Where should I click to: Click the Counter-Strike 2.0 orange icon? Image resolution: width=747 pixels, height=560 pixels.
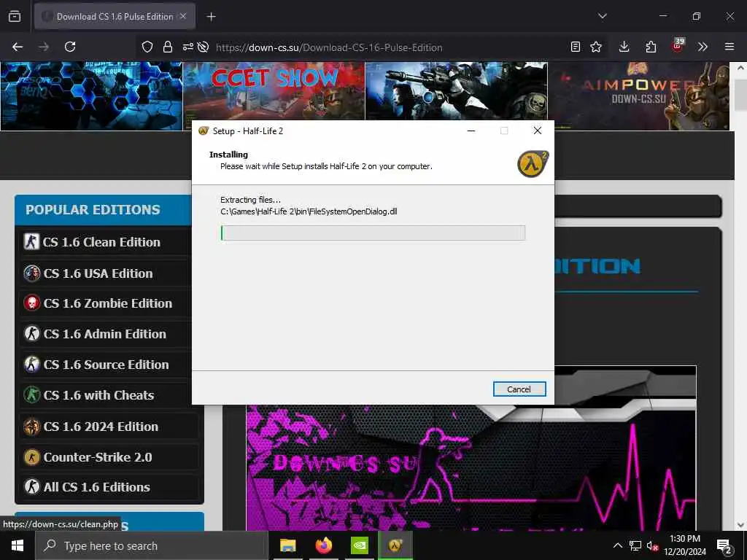[32, 457]
